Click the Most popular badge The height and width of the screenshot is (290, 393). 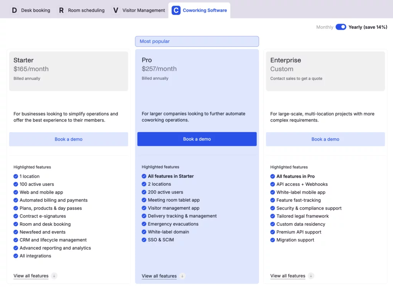coord(197,41)
